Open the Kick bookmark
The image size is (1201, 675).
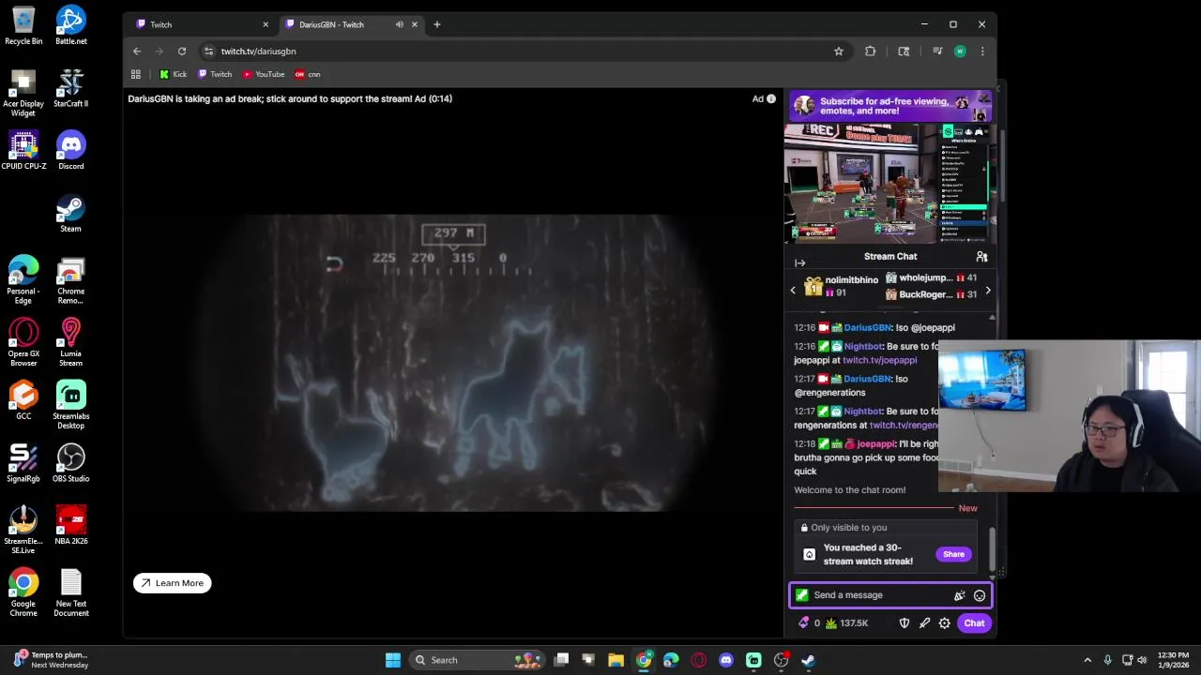click(x=174, y=74)
